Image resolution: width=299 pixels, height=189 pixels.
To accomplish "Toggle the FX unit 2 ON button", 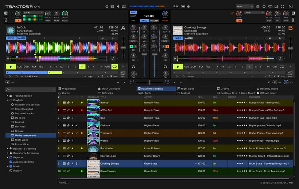I will pos(239,21).
